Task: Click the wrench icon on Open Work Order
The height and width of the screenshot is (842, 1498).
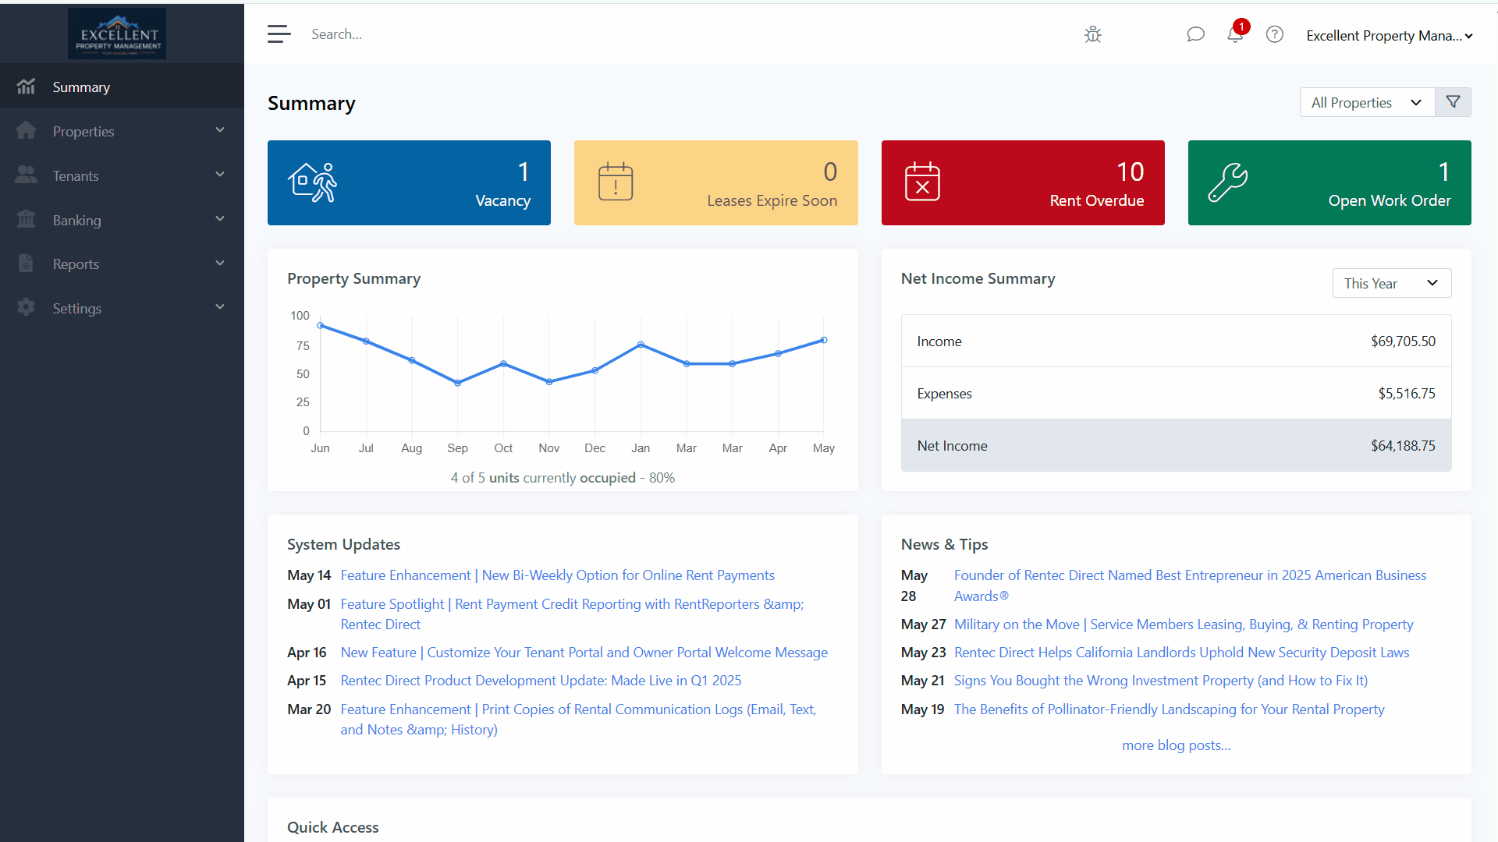Action: pyautogui.click(x=1227, y=182)
